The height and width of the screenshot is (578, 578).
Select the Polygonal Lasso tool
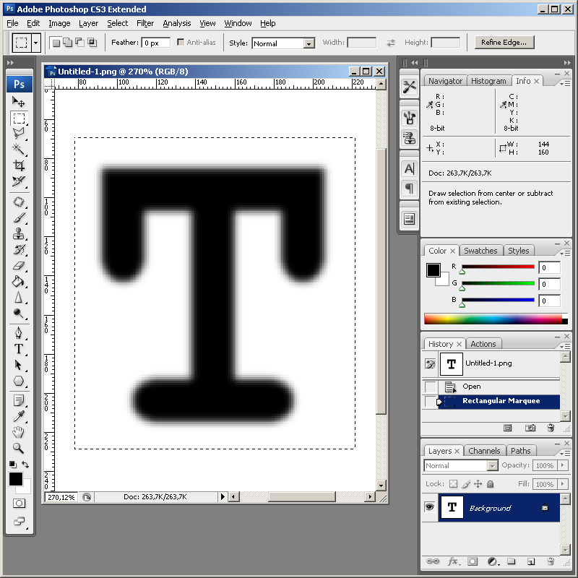[x=19, y=134]
